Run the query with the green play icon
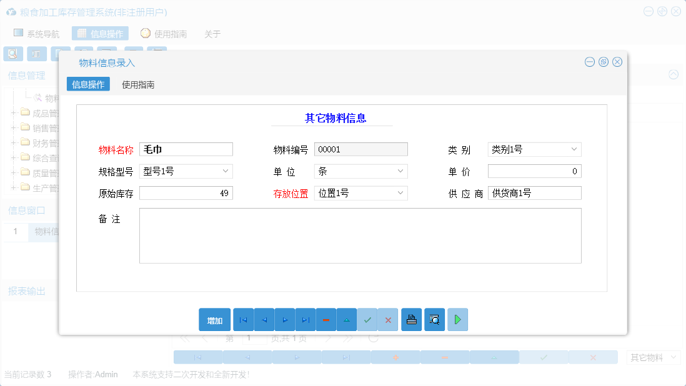Screen dimensions: 686x386 (457, 319)
